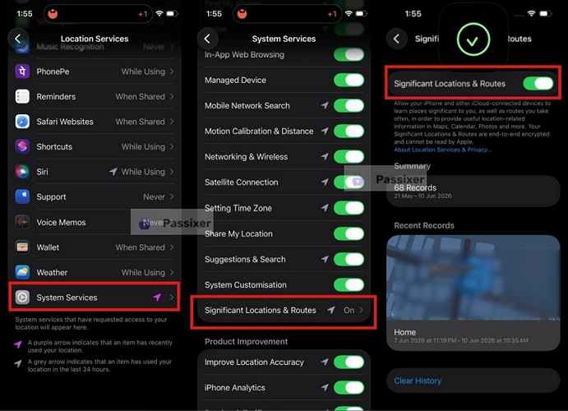Open PhonePe While Using chevron

172,72
